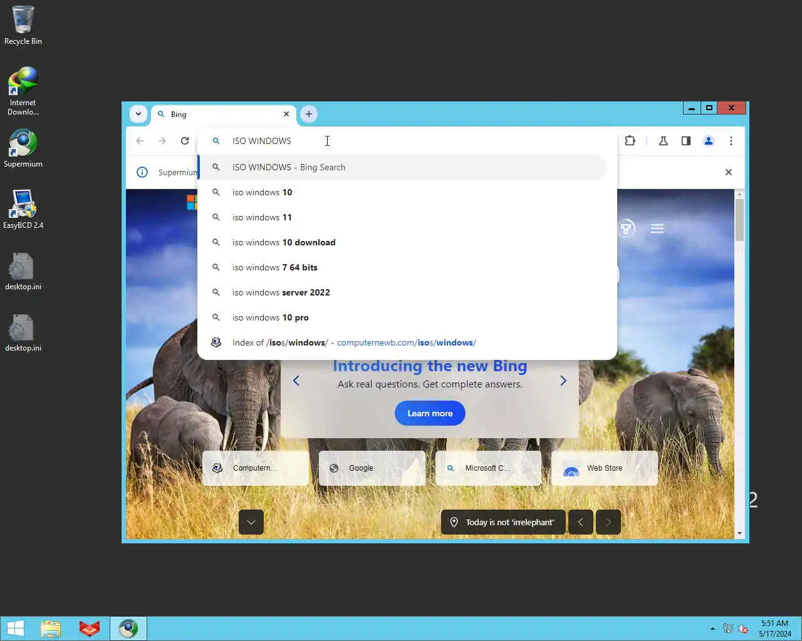This screenshot has width=802, height=641.
Task: Launch Internet Download Manager shortcut
Action: click(23, 91)
